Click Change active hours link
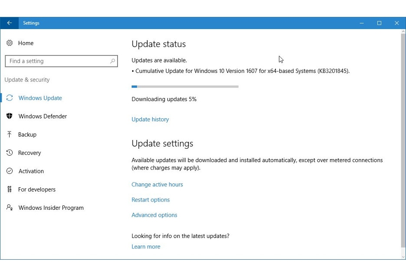 coord(157,185)
